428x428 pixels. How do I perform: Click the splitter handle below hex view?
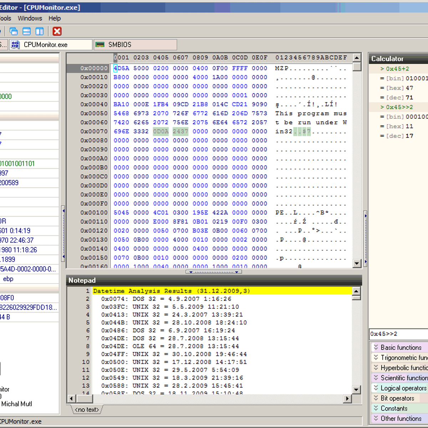(x=214, y=272)
